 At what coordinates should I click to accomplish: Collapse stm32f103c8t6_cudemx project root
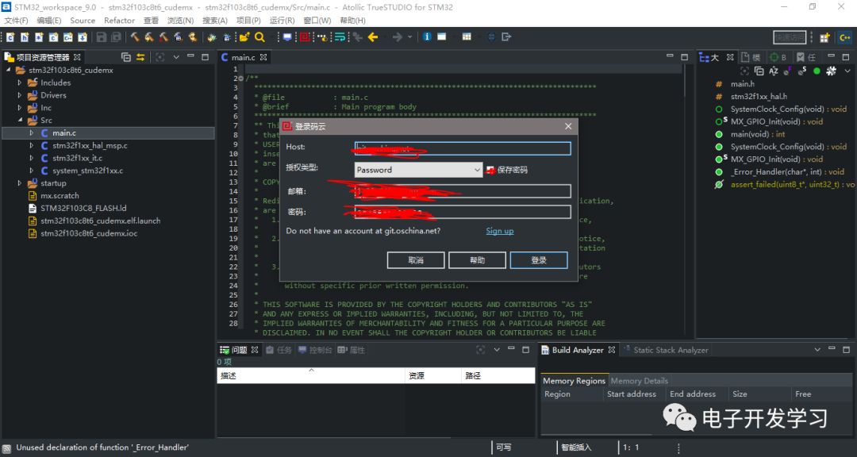[x=8, y=70]
